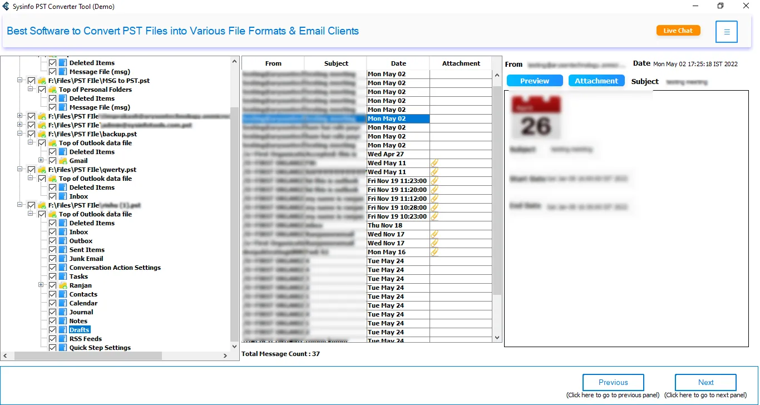
Task: Go back with the Previous button
Action: (x=613, y=383)
